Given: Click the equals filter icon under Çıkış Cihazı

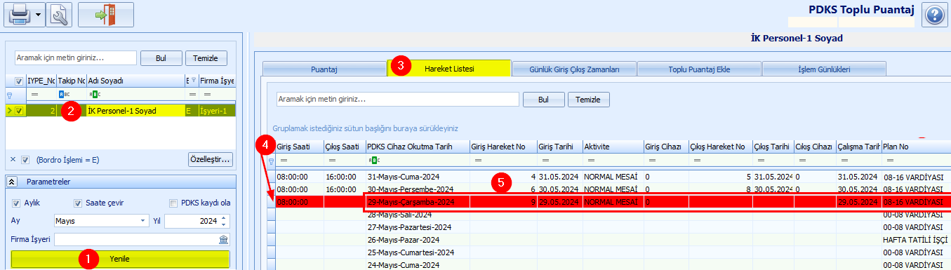Looking at the screenshot, I should coord(802,160).
